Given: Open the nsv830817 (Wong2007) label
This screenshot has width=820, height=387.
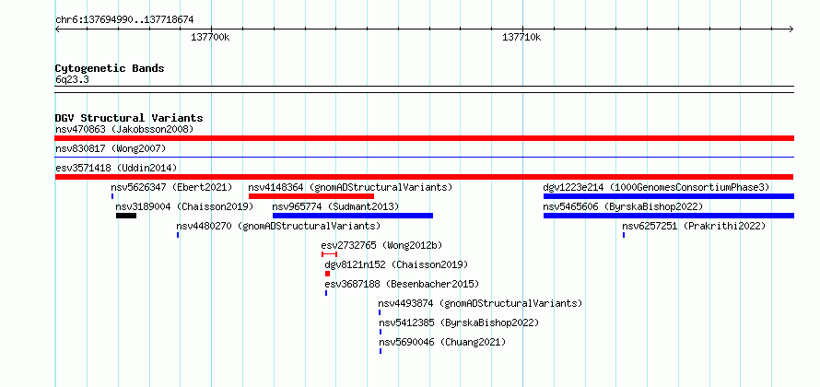Looking at the screenshot, I should (111, 148).
